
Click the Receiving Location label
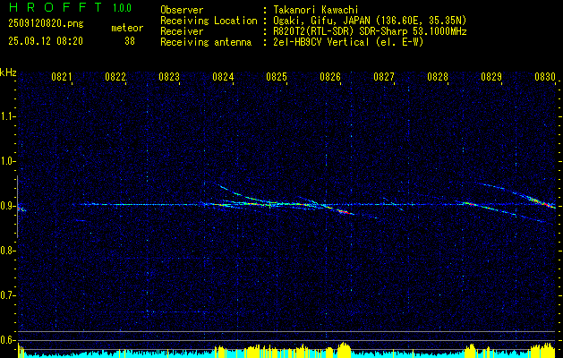[209, 21]
